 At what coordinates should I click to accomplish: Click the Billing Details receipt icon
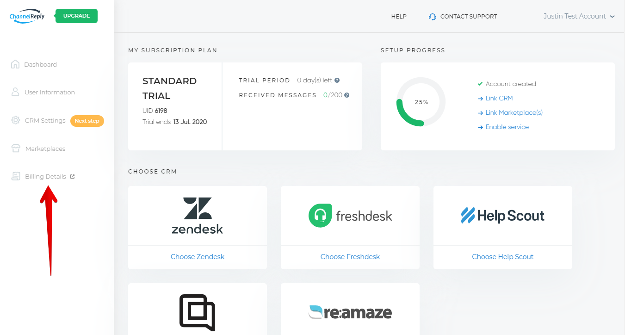[16, 176]
